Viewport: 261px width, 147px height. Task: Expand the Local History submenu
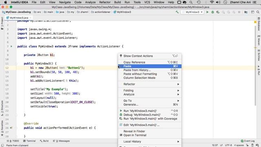click(150, 142)
